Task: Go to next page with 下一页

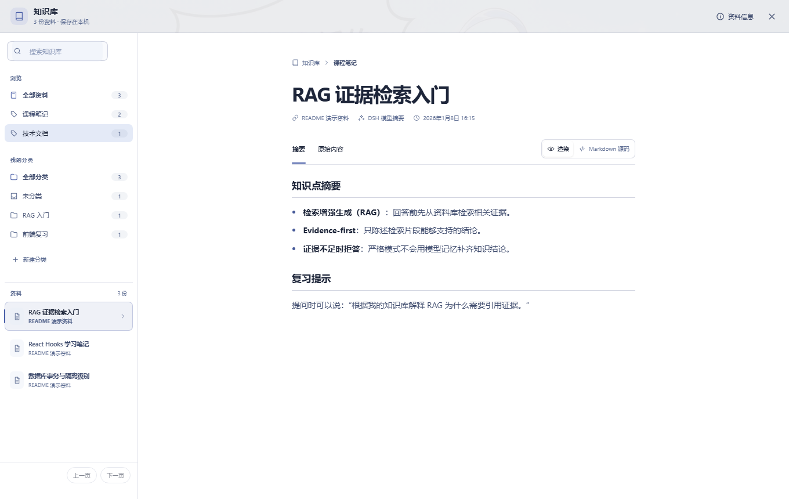Action: point(115,475)
